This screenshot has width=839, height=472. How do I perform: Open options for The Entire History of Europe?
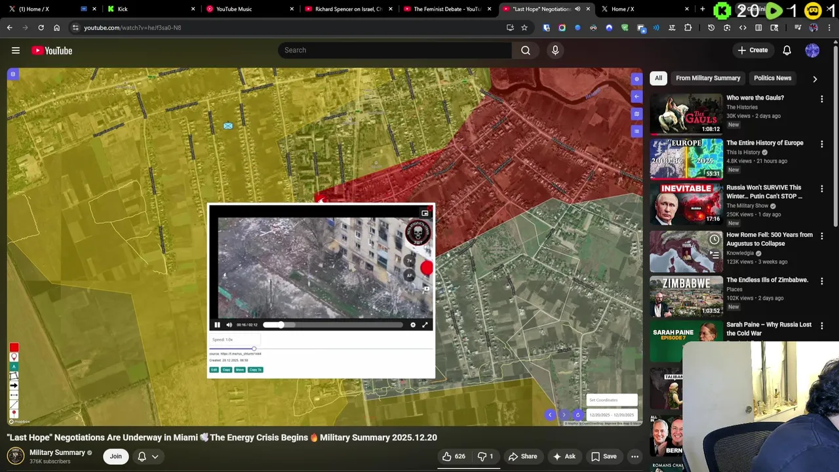[822, 144]
